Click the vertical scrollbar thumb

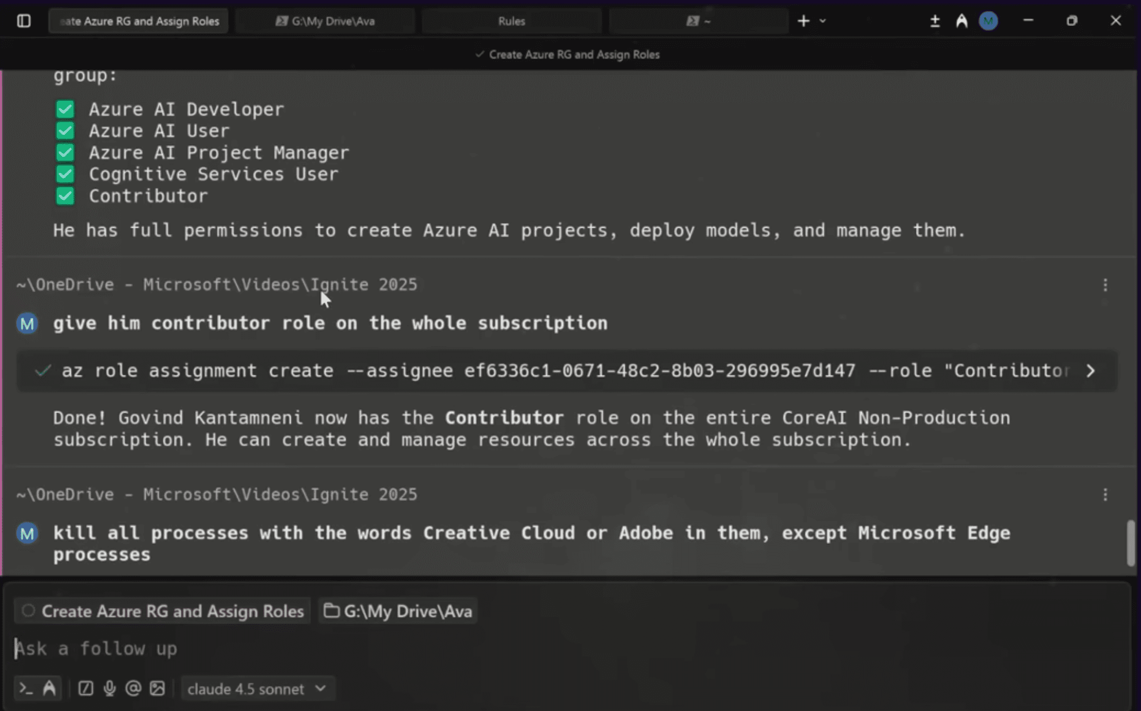pos(1131,543)
